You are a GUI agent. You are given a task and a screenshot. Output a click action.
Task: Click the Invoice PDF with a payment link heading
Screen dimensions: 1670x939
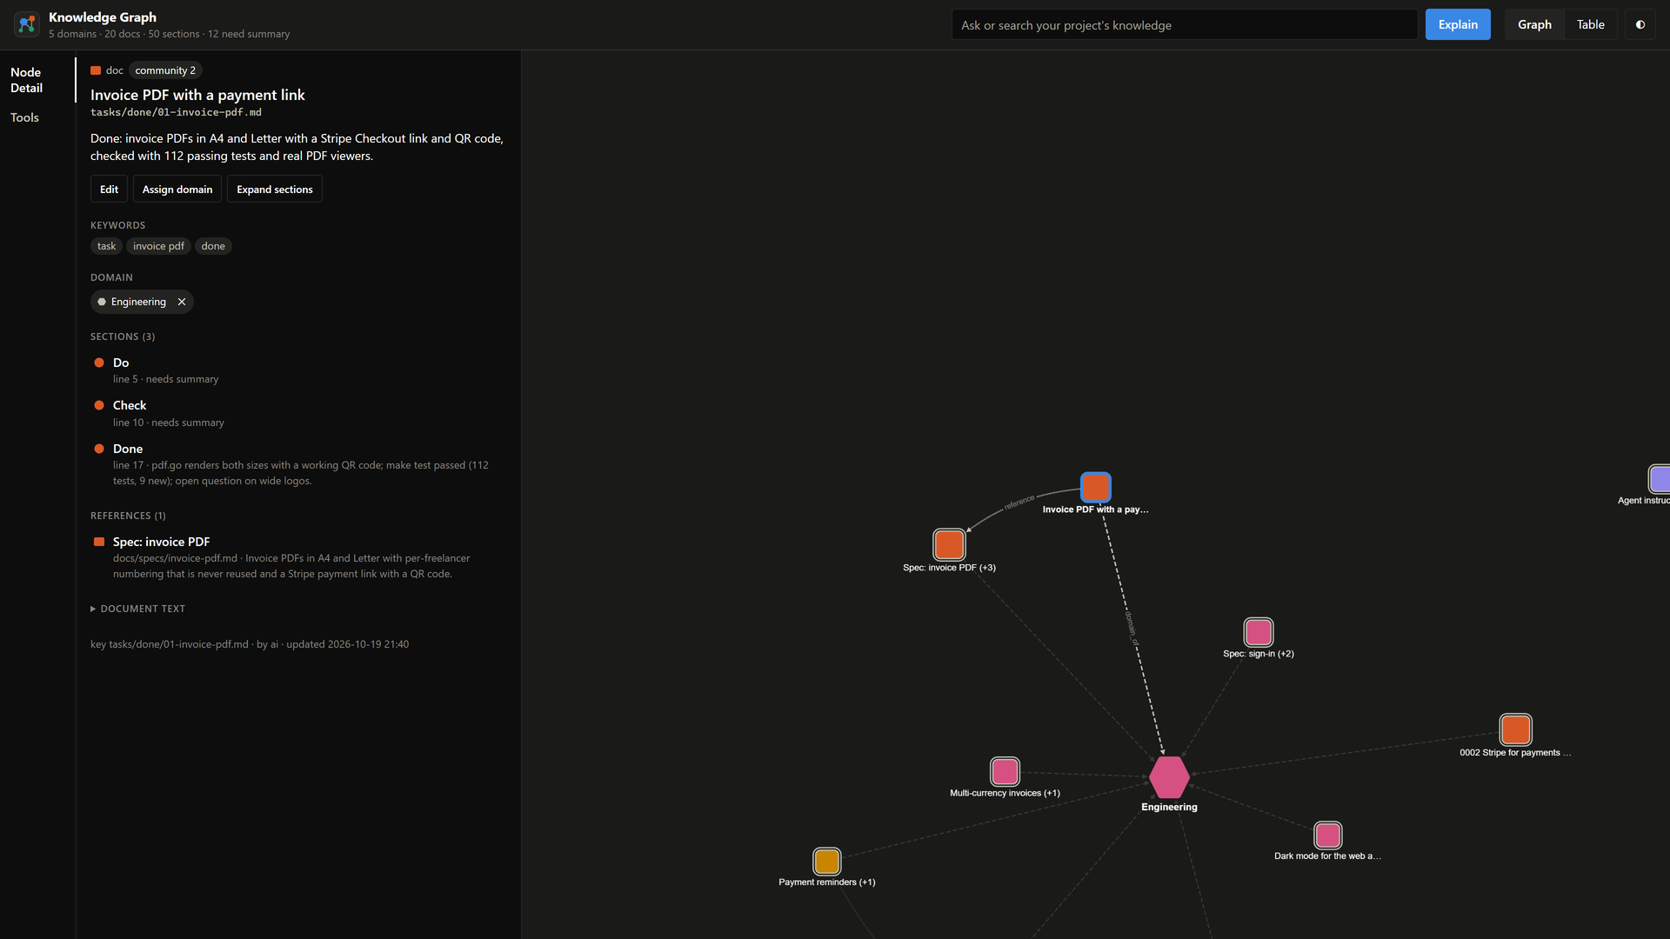pyautogui.click(x=197, y=95)
